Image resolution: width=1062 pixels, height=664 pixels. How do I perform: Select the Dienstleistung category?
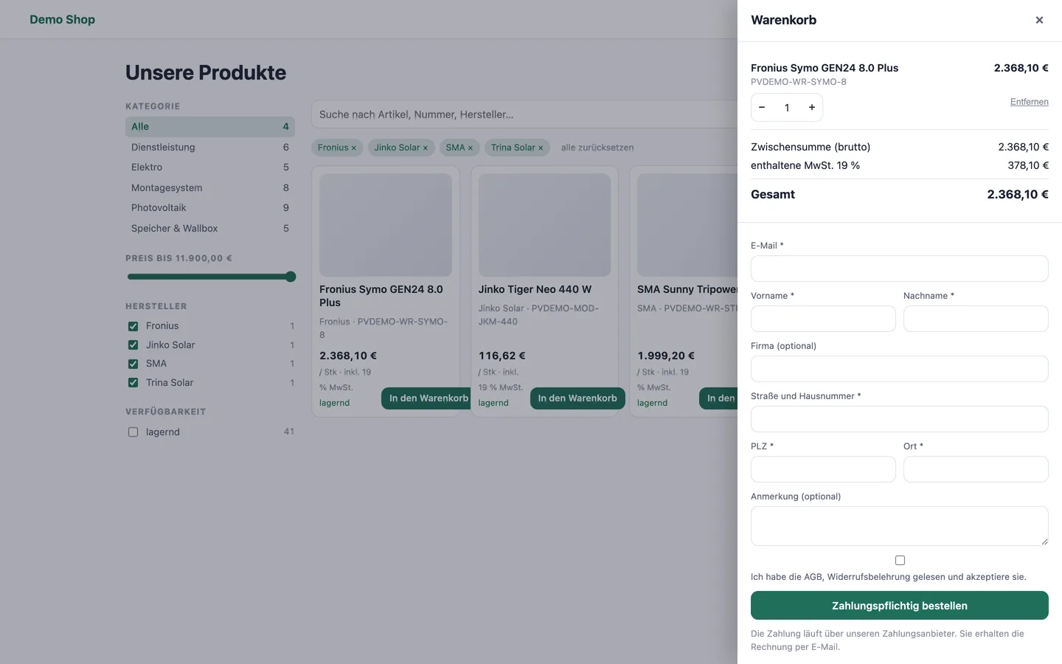(x=210, y=147)
